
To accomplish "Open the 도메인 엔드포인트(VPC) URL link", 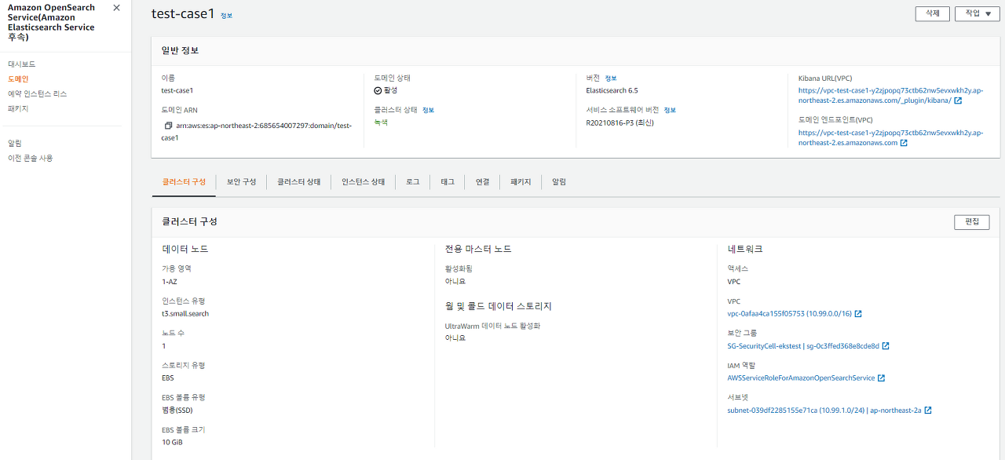I will [890, 138].
